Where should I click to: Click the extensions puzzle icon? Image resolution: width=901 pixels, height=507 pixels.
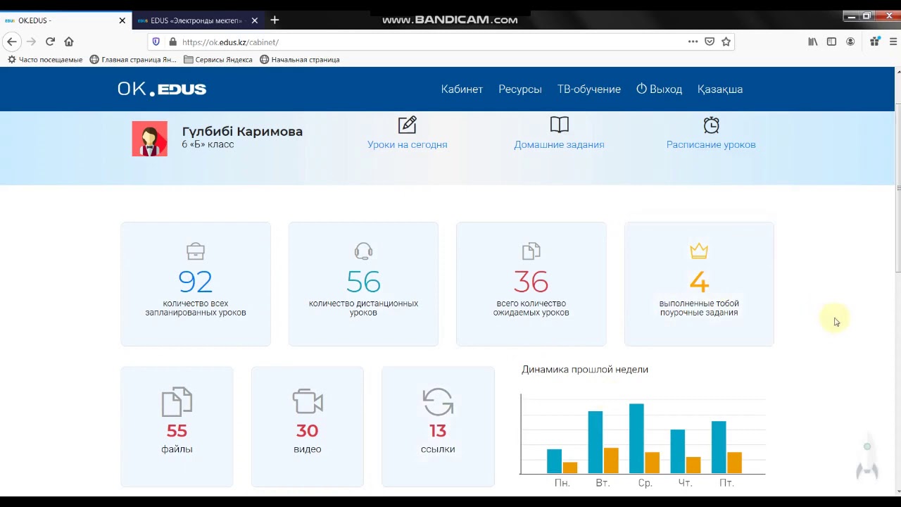(x=874, y=42)
